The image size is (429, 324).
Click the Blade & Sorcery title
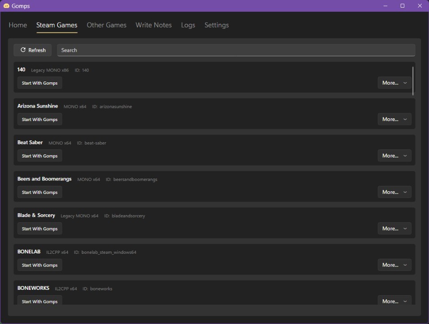tap(36, 215)
